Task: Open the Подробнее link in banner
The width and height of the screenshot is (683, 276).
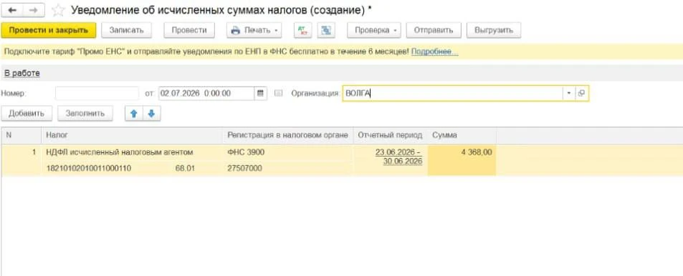Action: pyautogui.click(x=434, y=51)
